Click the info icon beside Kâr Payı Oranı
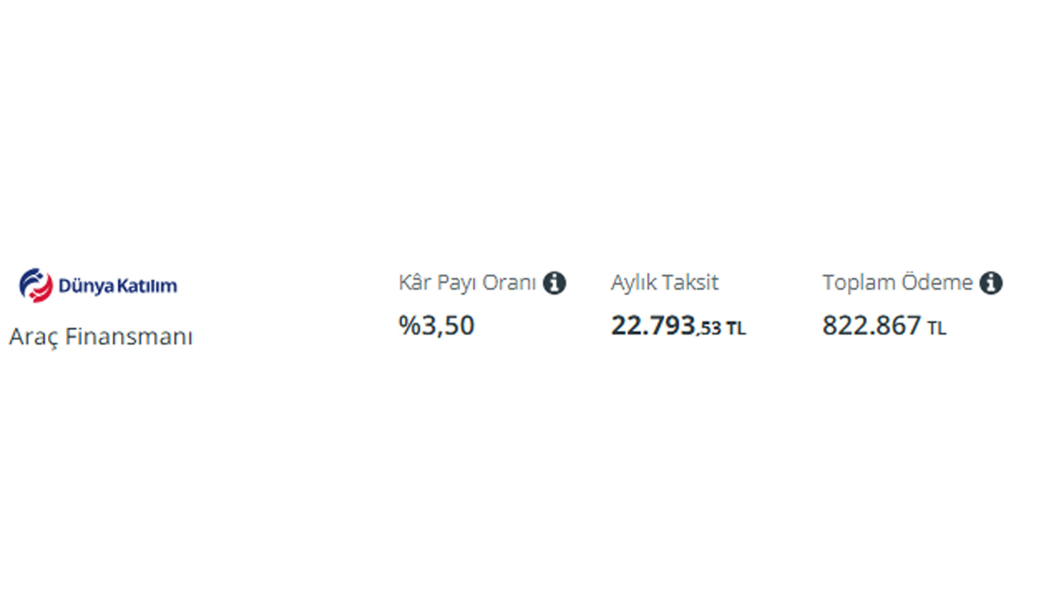Image resolution: width=1059 pixels, height=596 pixels. tap(554, 283)
